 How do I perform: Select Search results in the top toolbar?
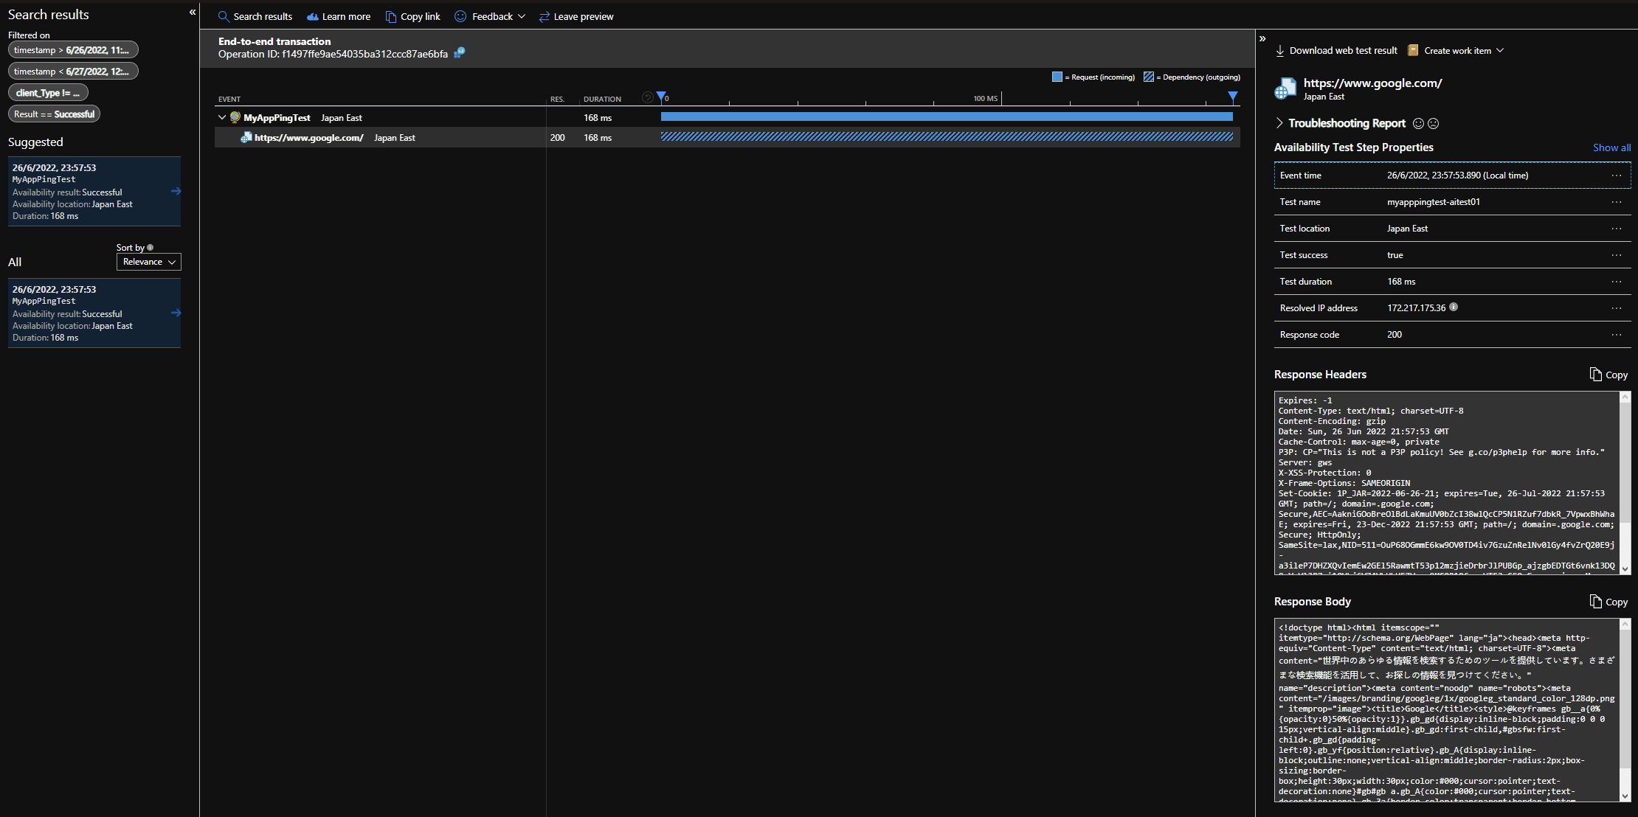tap(255, 16)
